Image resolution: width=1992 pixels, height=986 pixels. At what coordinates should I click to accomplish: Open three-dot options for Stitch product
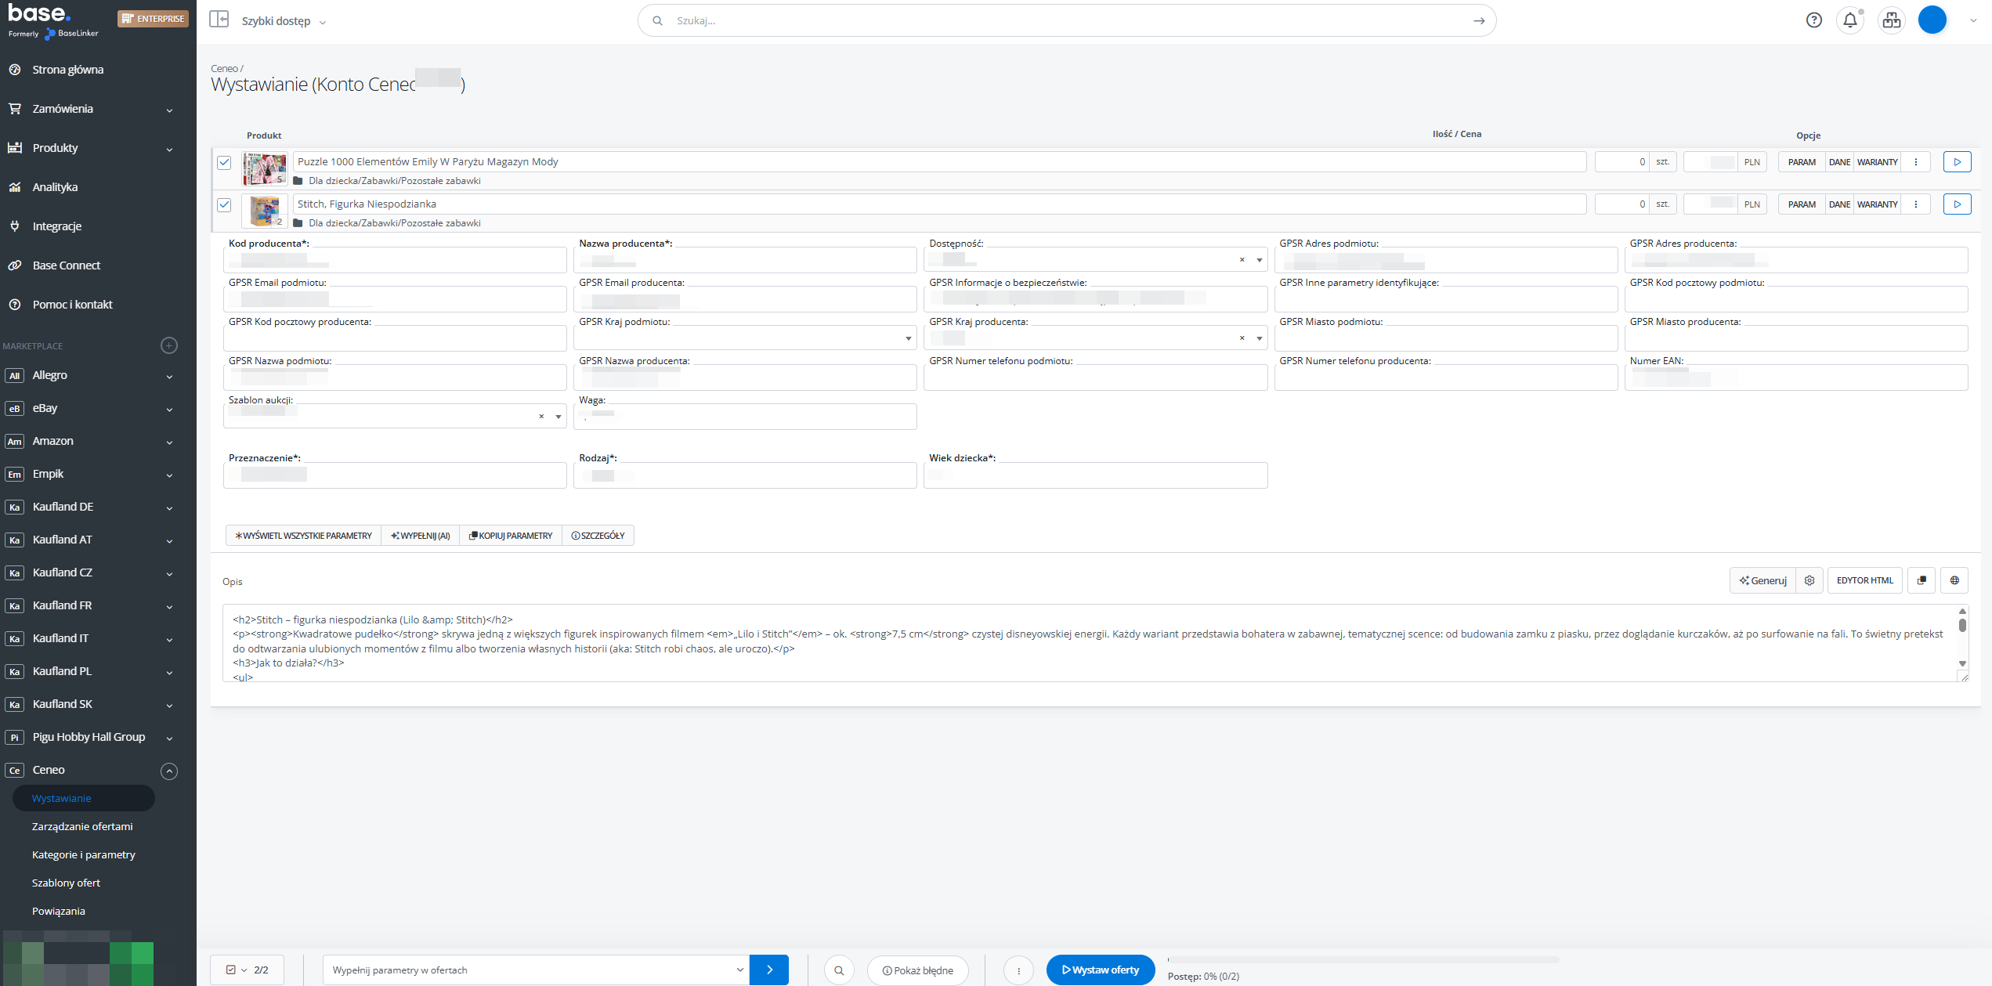[x=1916, y=204]
